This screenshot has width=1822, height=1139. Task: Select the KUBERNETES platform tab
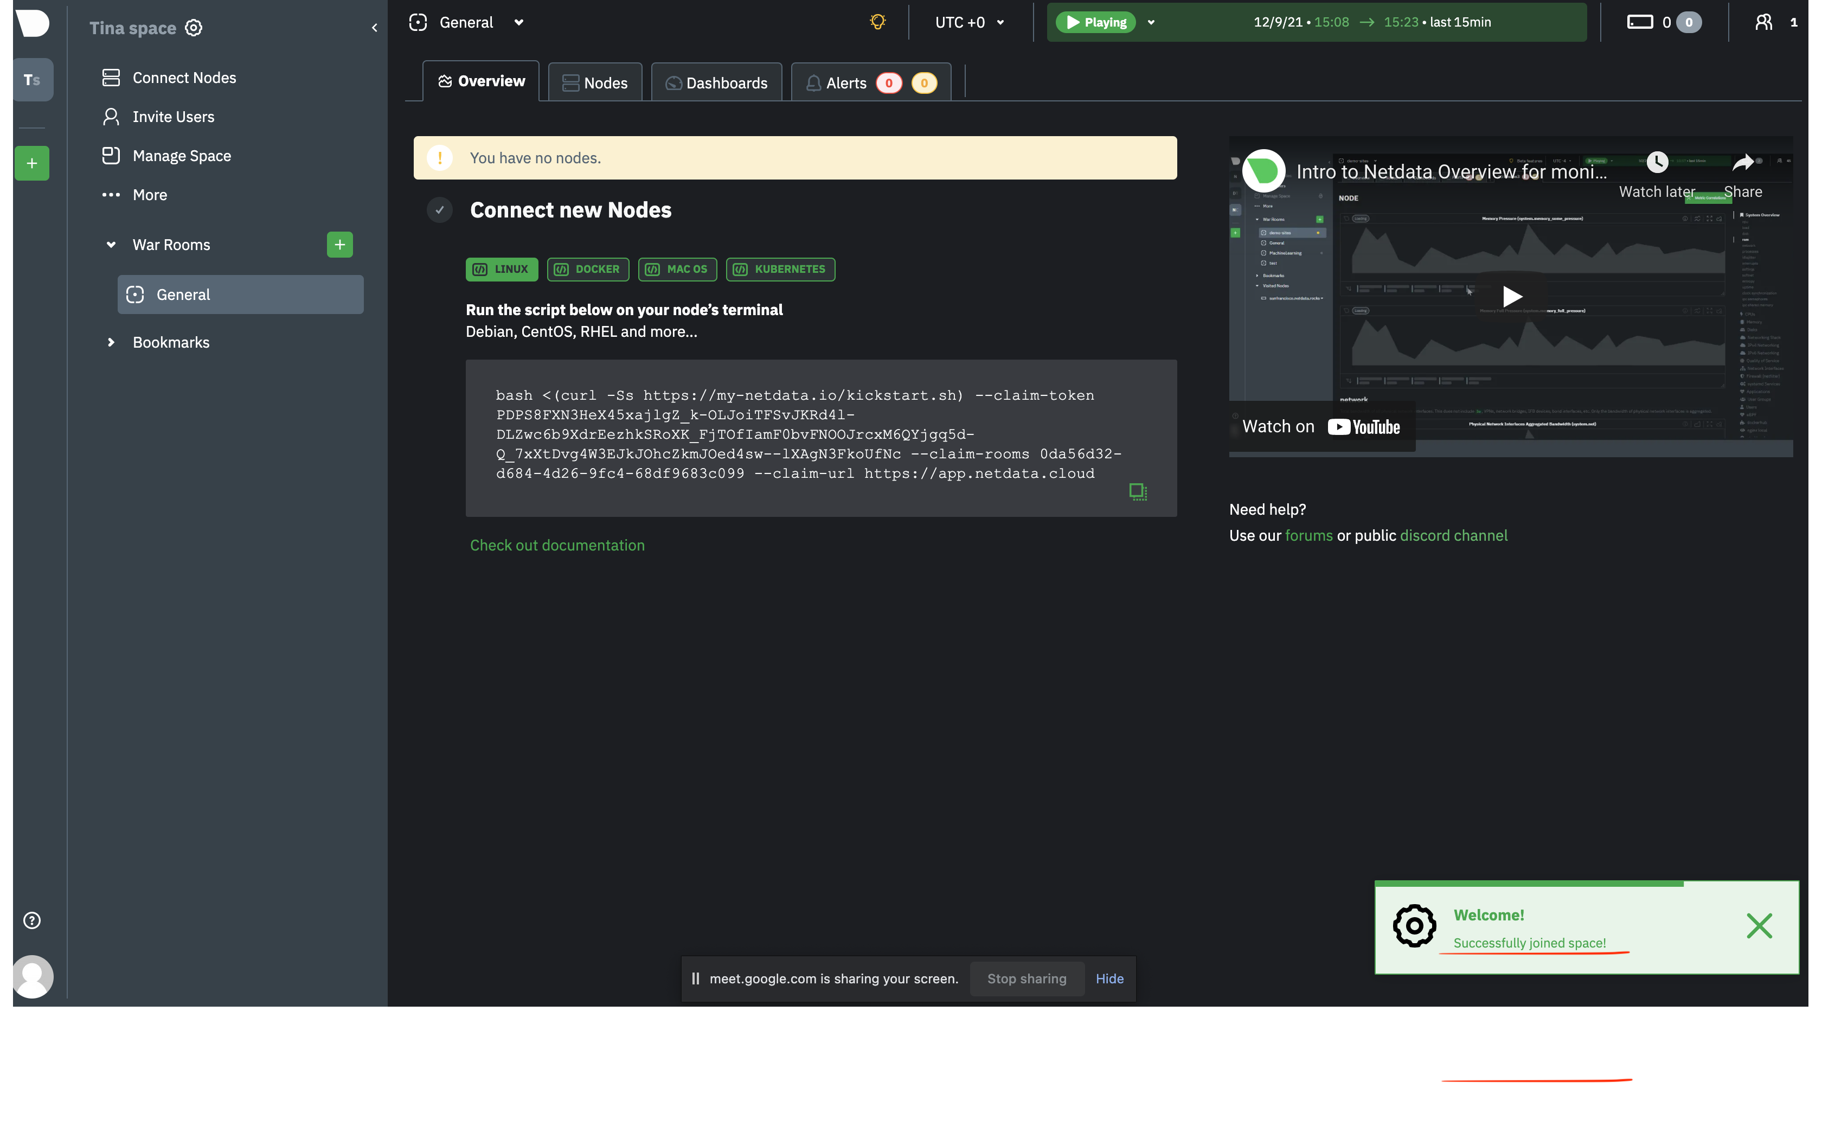click(x=780, y=269)
